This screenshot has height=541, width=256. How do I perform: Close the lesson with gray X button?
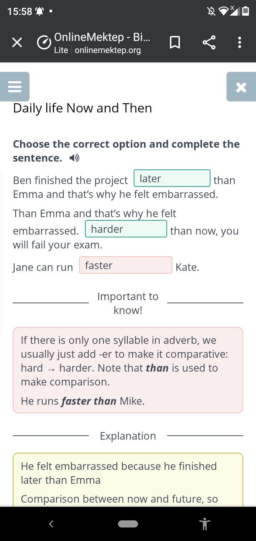click(x=241, y=87)
